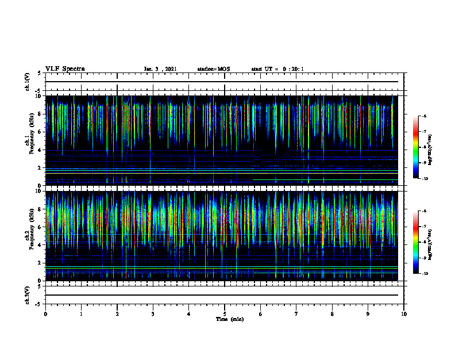Click the ch.3 voltage trace line
Image resolution: width=455 pixels, height=352 pixels.
(x=222, y=295)
